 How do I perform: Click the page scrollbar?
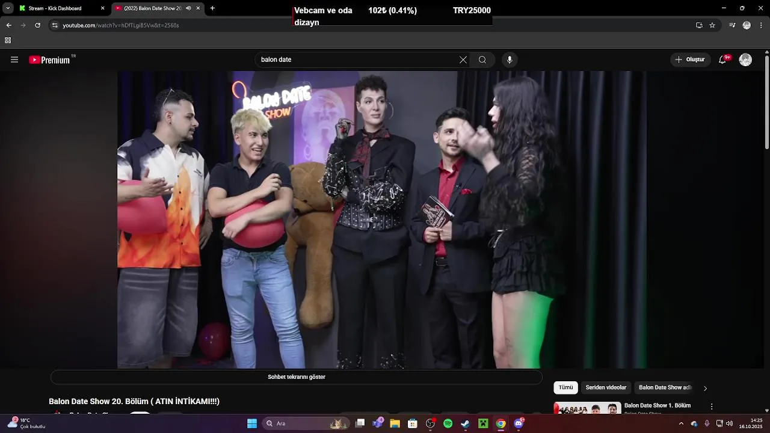tap(766, 102)
